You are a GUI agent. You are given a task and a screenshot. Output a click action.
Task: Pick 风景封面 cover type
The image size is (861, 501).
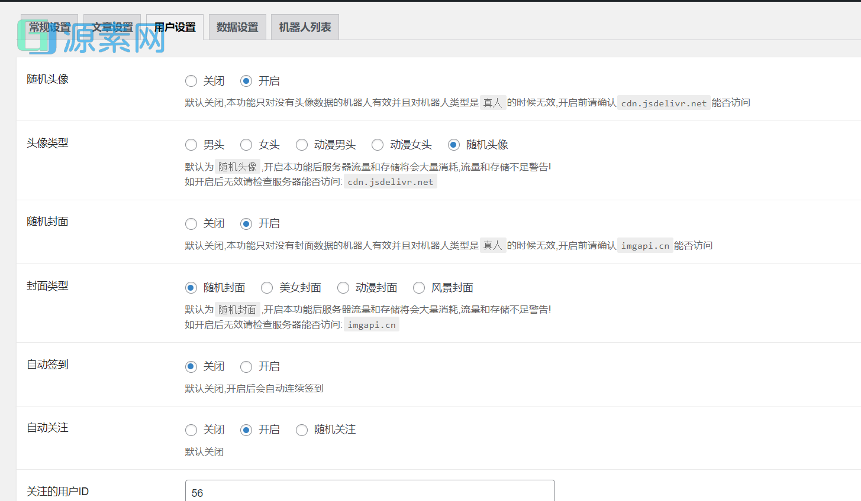tap(419, 288)
